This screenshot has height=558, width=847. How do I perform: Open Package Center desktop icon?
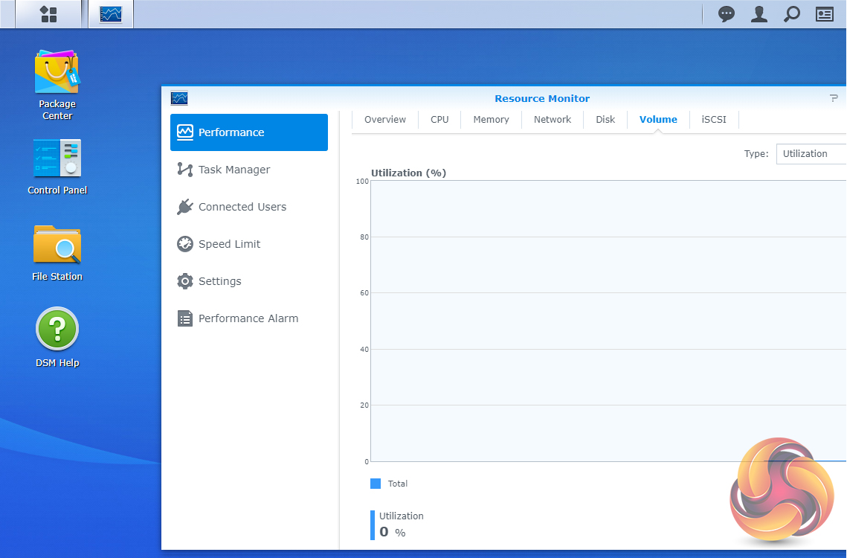[x=57, y=85]
